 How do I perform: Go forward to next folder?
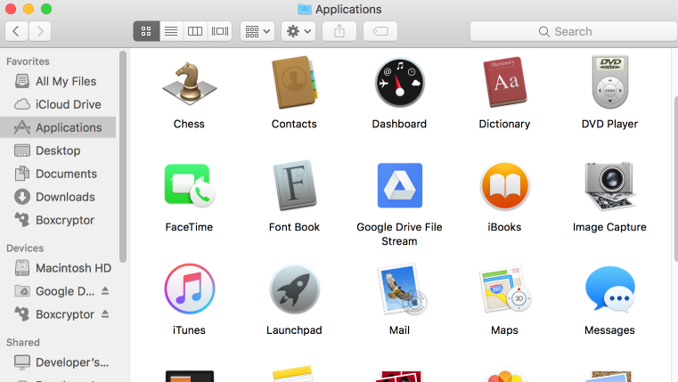tap(40, 31)
